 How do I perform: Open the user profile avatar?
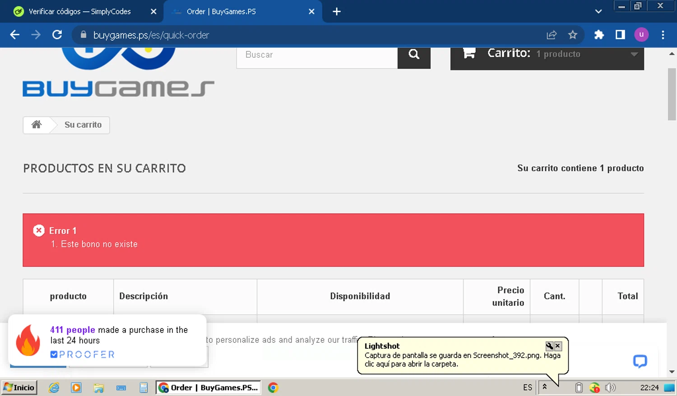[x=641, y=35]
